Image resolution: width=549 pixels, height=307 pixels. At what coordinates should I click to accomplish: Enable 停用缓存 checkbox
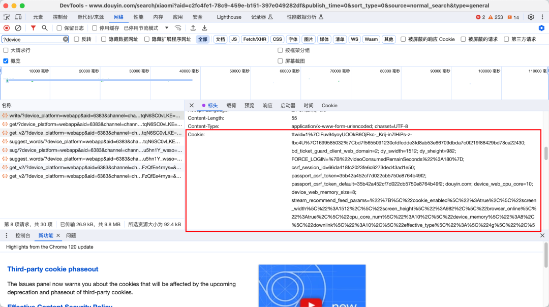pyautogui.click(x=95, y=28)
